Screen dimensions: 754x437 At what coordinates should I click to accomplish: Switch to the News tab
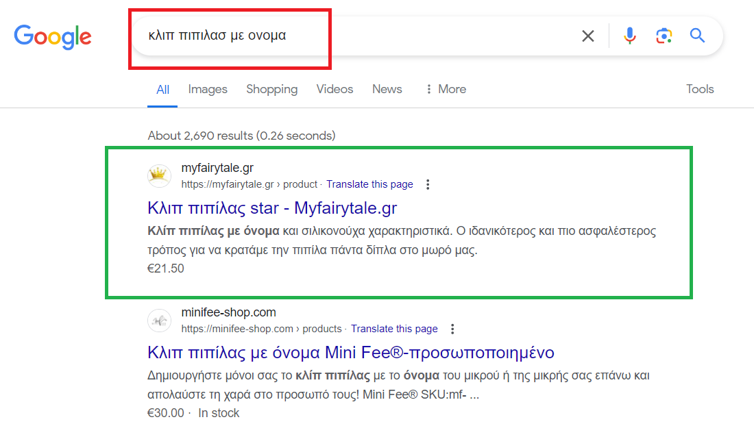387,89
